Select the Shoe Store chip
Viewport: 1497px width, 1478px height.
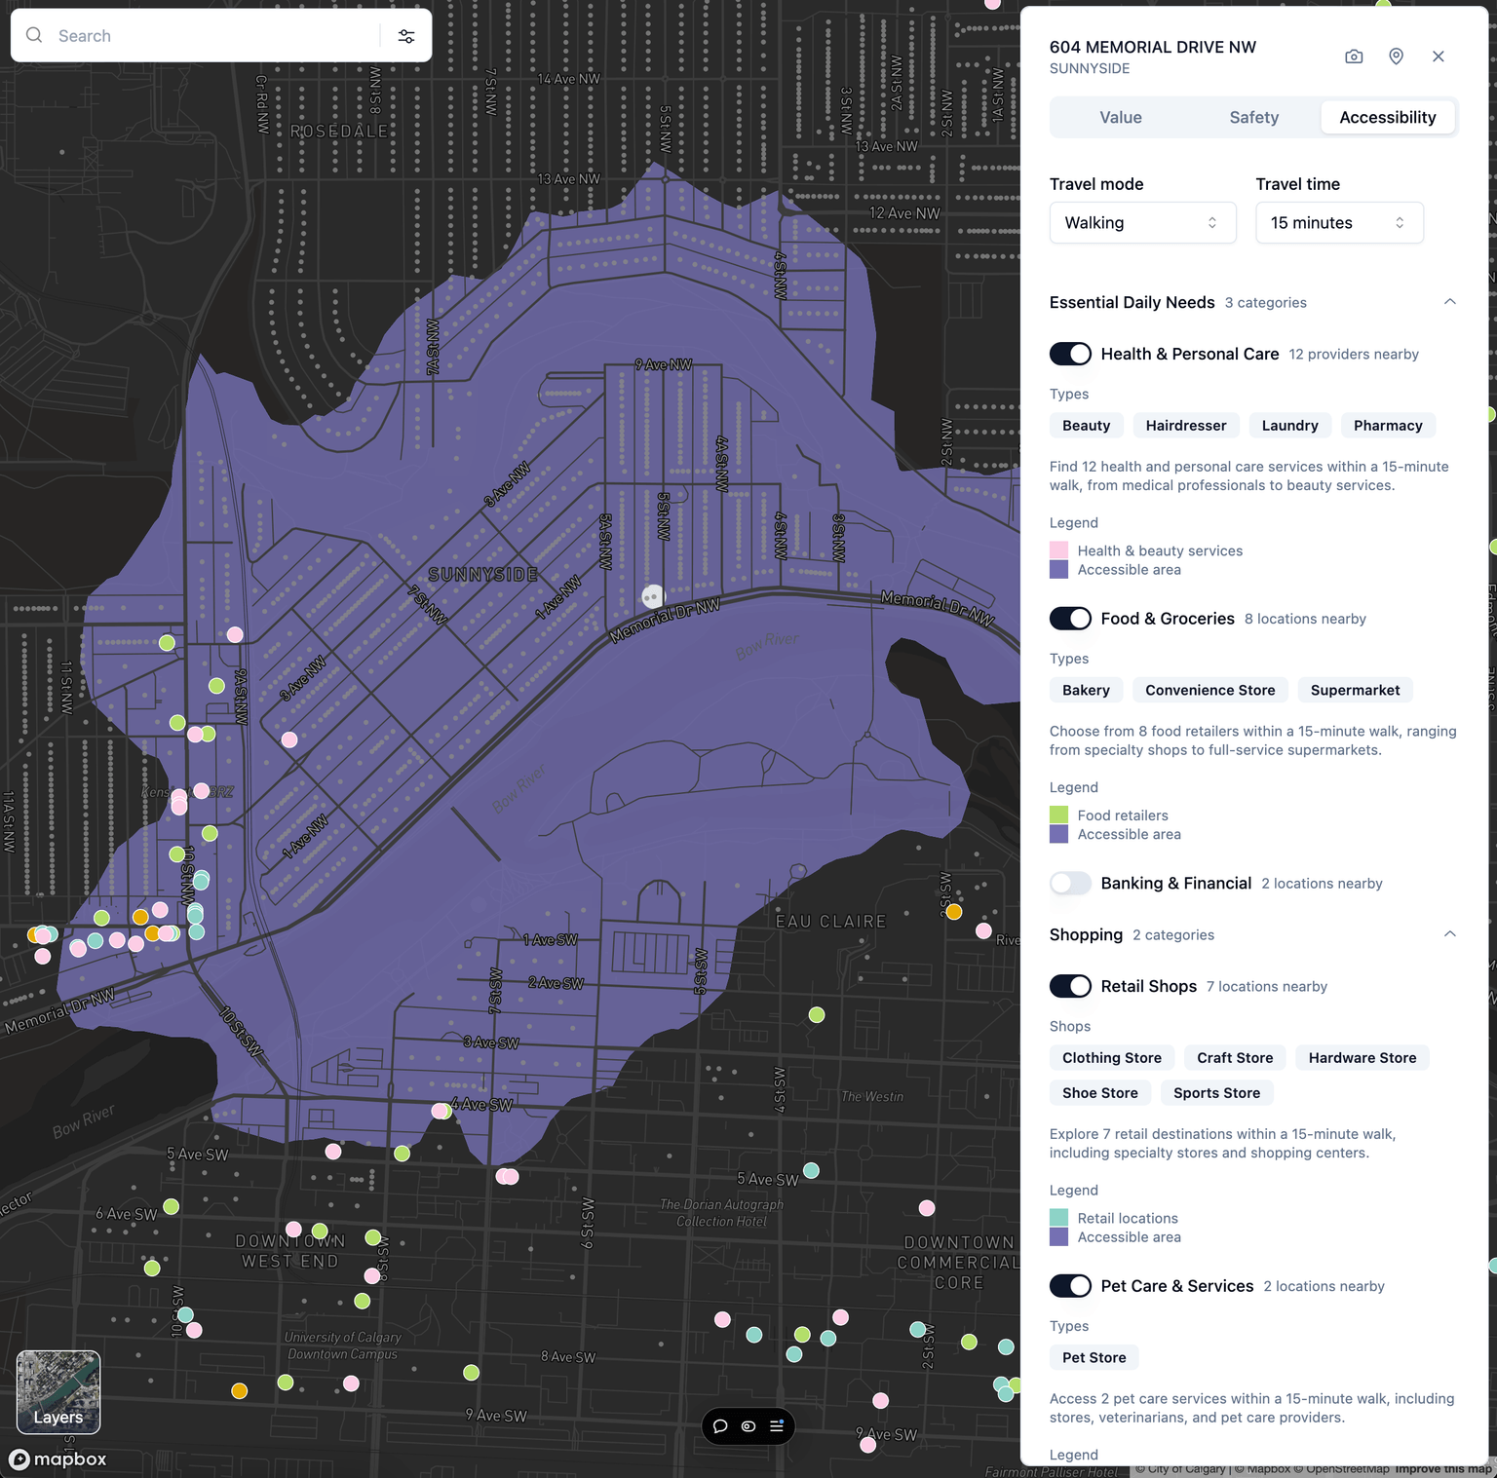(1099, 1093)
